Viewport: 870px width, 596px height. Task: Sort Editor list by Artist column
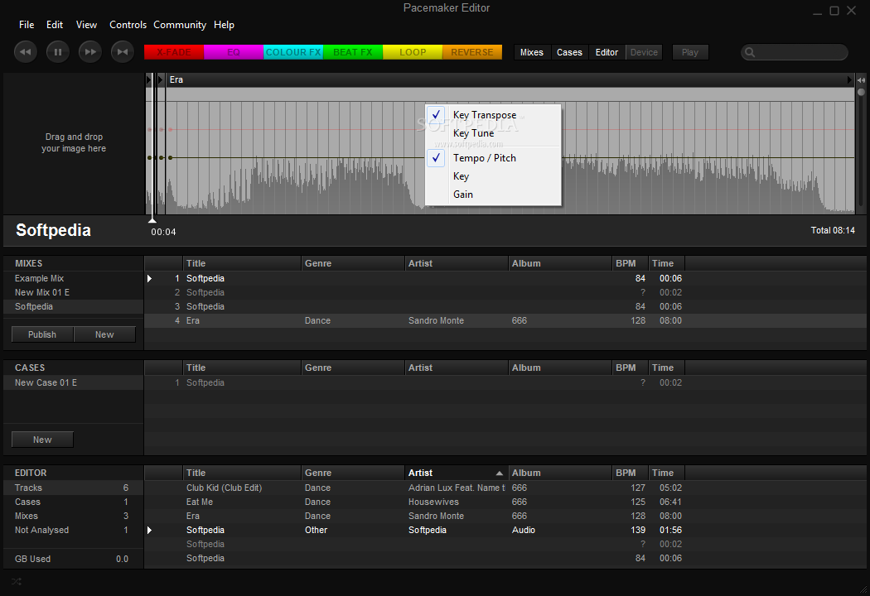pos(456,473)
